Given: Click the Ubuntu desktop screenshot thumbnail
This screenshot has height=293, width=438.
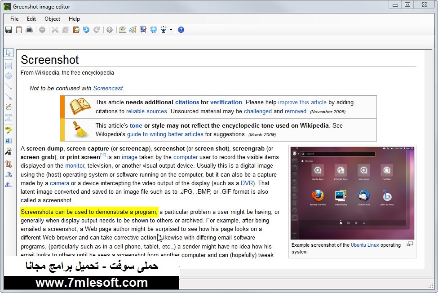Looking at the screenshot, I should tap(352, 193).
